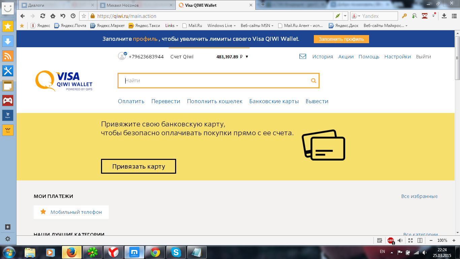Click Выйти to log out
The height and width of the screenshot is (259, 460).
(x=423, y=57)
